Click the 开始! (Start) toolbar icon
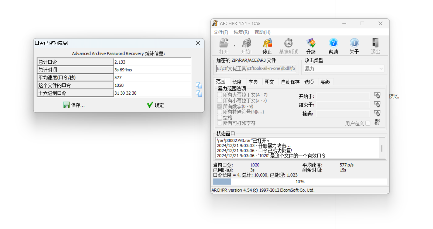Screen dimensions: 433x229 pyautogui.click(x=246, y=46)
